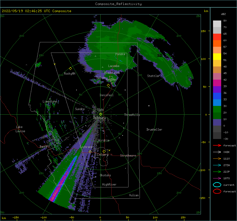Viewport: 237px width, 221px height.
Task: Click the Blackfalds city label
Action: (x=112, y=73)
